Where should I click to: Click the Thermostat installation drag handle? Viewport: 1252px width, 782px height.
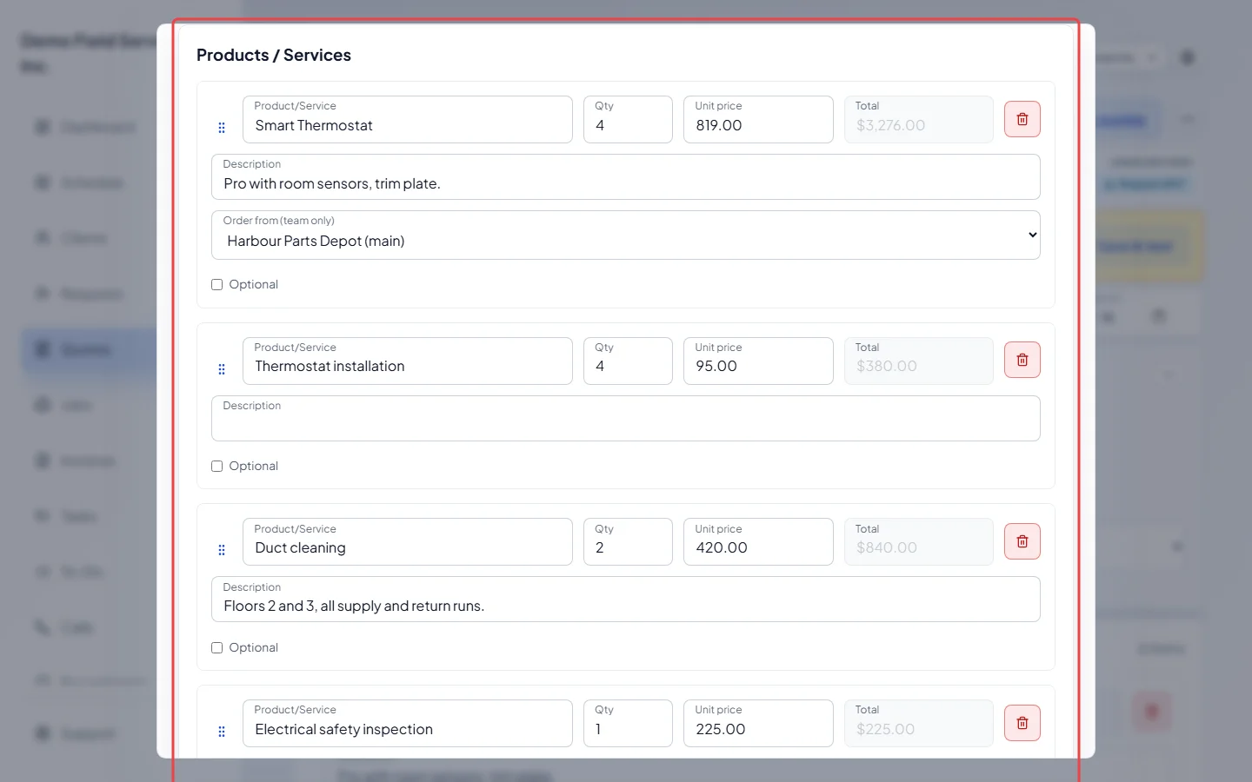pos(222,369)
